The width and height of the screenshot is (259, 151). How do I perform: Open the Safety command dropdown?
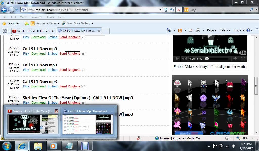coord(225,30)
